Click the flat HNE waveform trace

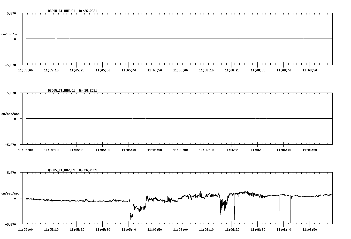(155, 39)
